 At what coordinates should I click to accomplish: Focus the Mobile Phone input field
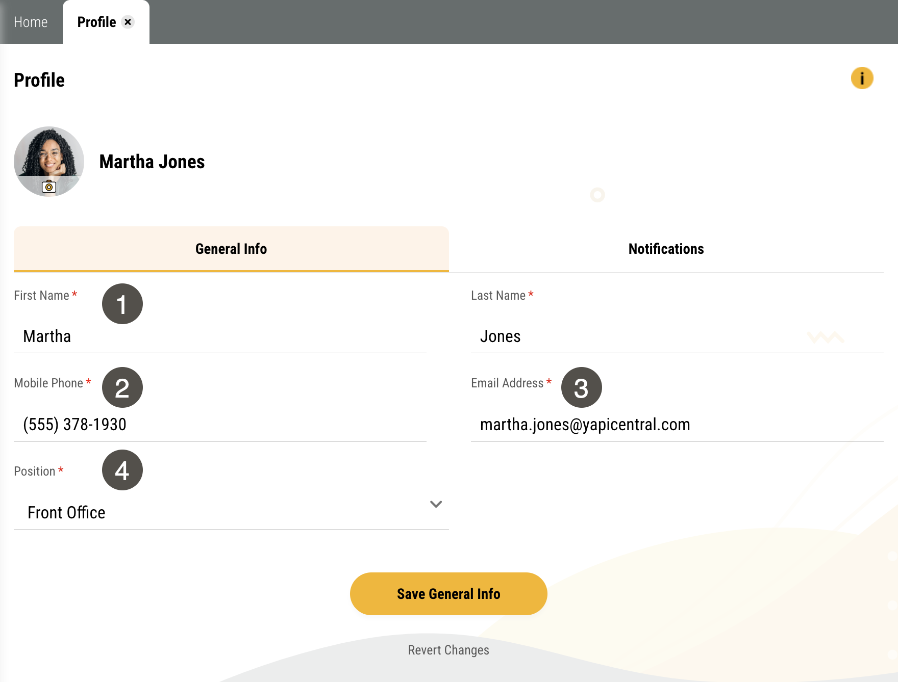(x=220, y=425)
